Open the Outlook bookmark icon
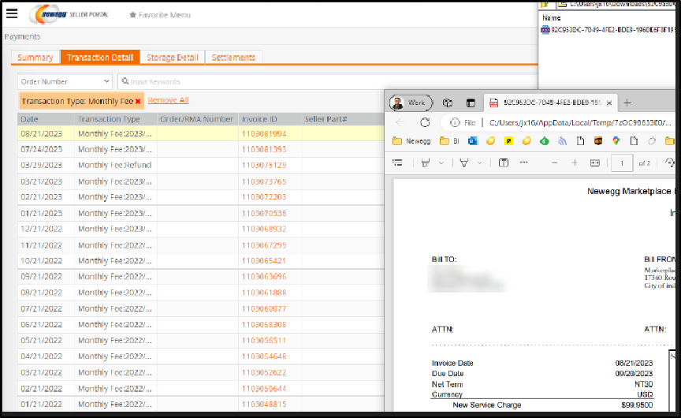Screen dimensions: 681x418 [473, 141]
